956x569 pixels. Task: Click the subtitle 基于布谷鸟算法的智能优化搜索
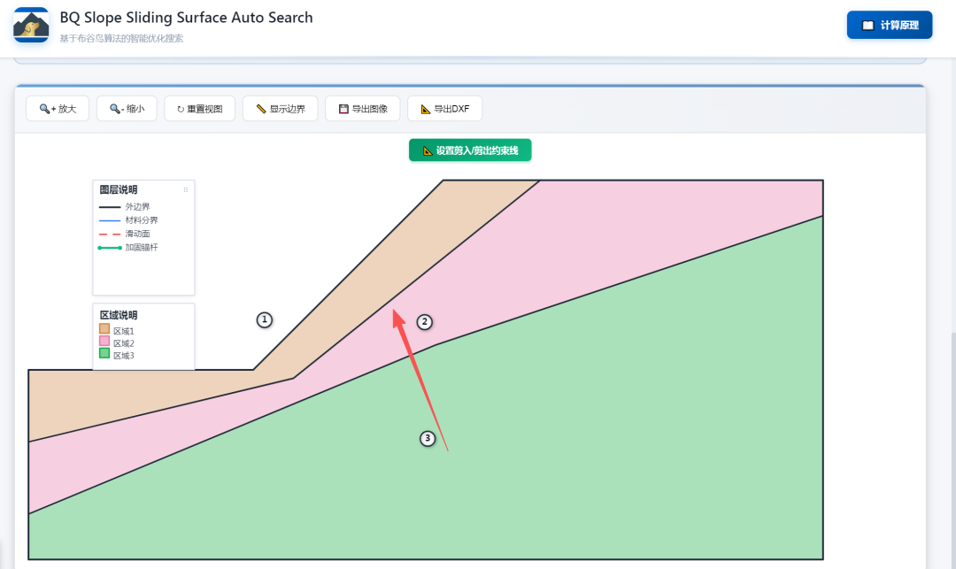coord(121,38)
